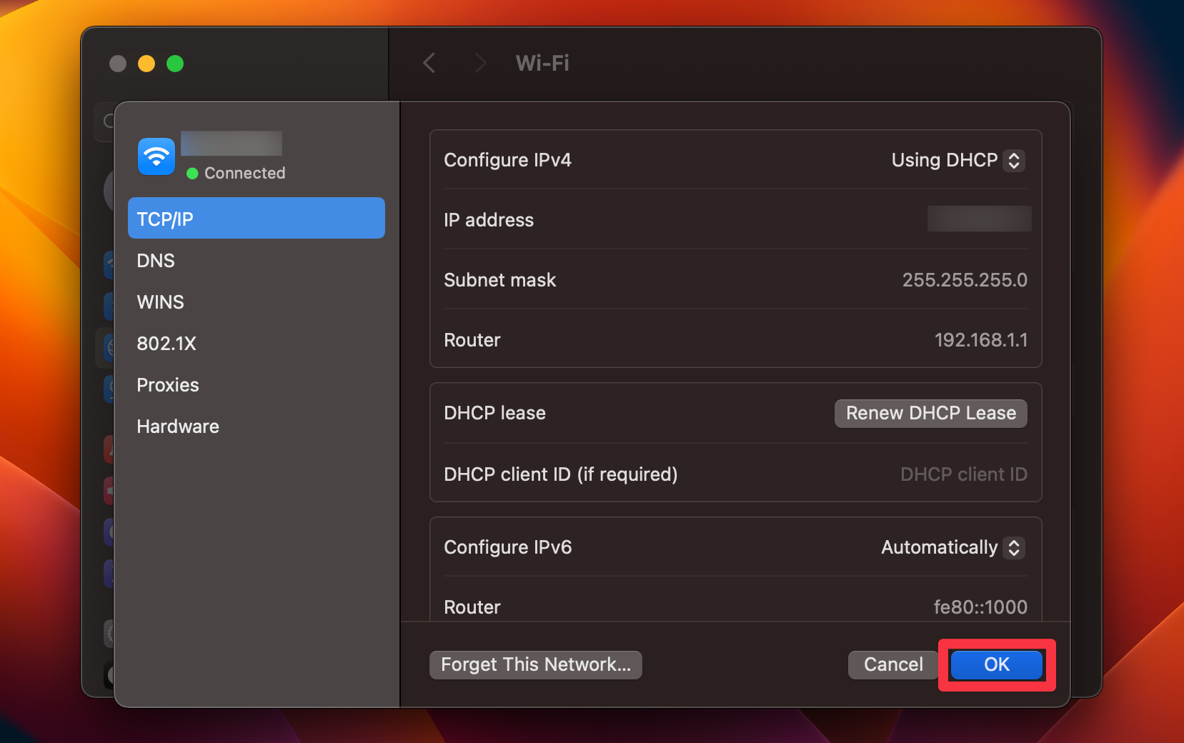This screenshot has width=1184, height=743.
Task: Click Renew DHCP Lease
Action: [930, 413]
